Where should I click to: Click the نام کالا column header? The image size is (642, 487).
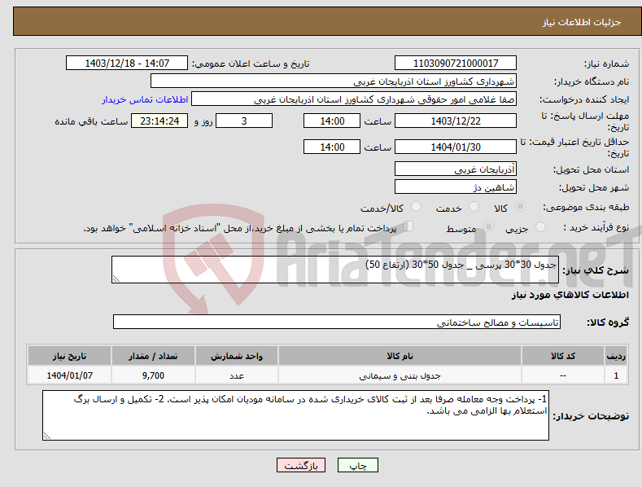click(400, 356)
